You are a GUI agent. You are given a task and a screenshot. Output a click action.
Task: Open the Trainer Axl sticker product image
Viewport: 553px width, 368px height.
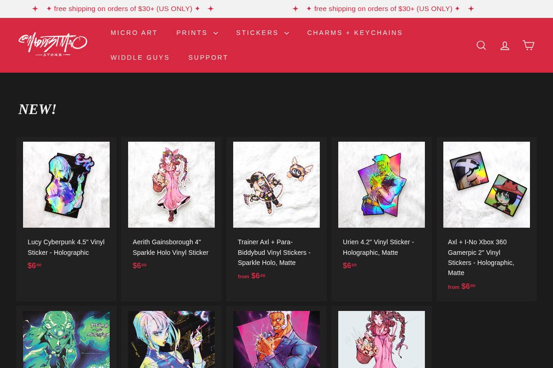click(x=276, y=184)
